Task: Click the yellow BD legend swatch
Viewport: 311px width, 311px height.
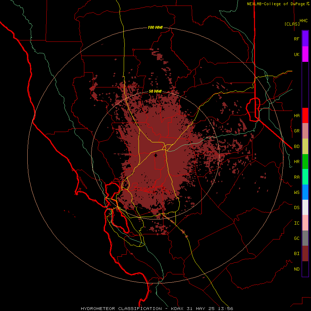Action: 305,147
